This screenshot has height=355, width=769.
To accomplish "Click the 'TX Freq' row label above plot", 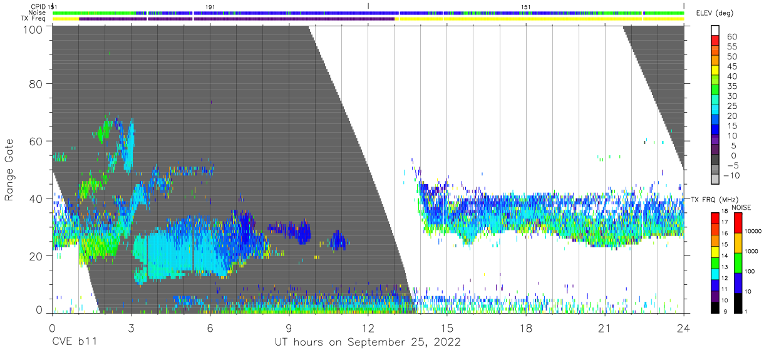I will 34,19.
